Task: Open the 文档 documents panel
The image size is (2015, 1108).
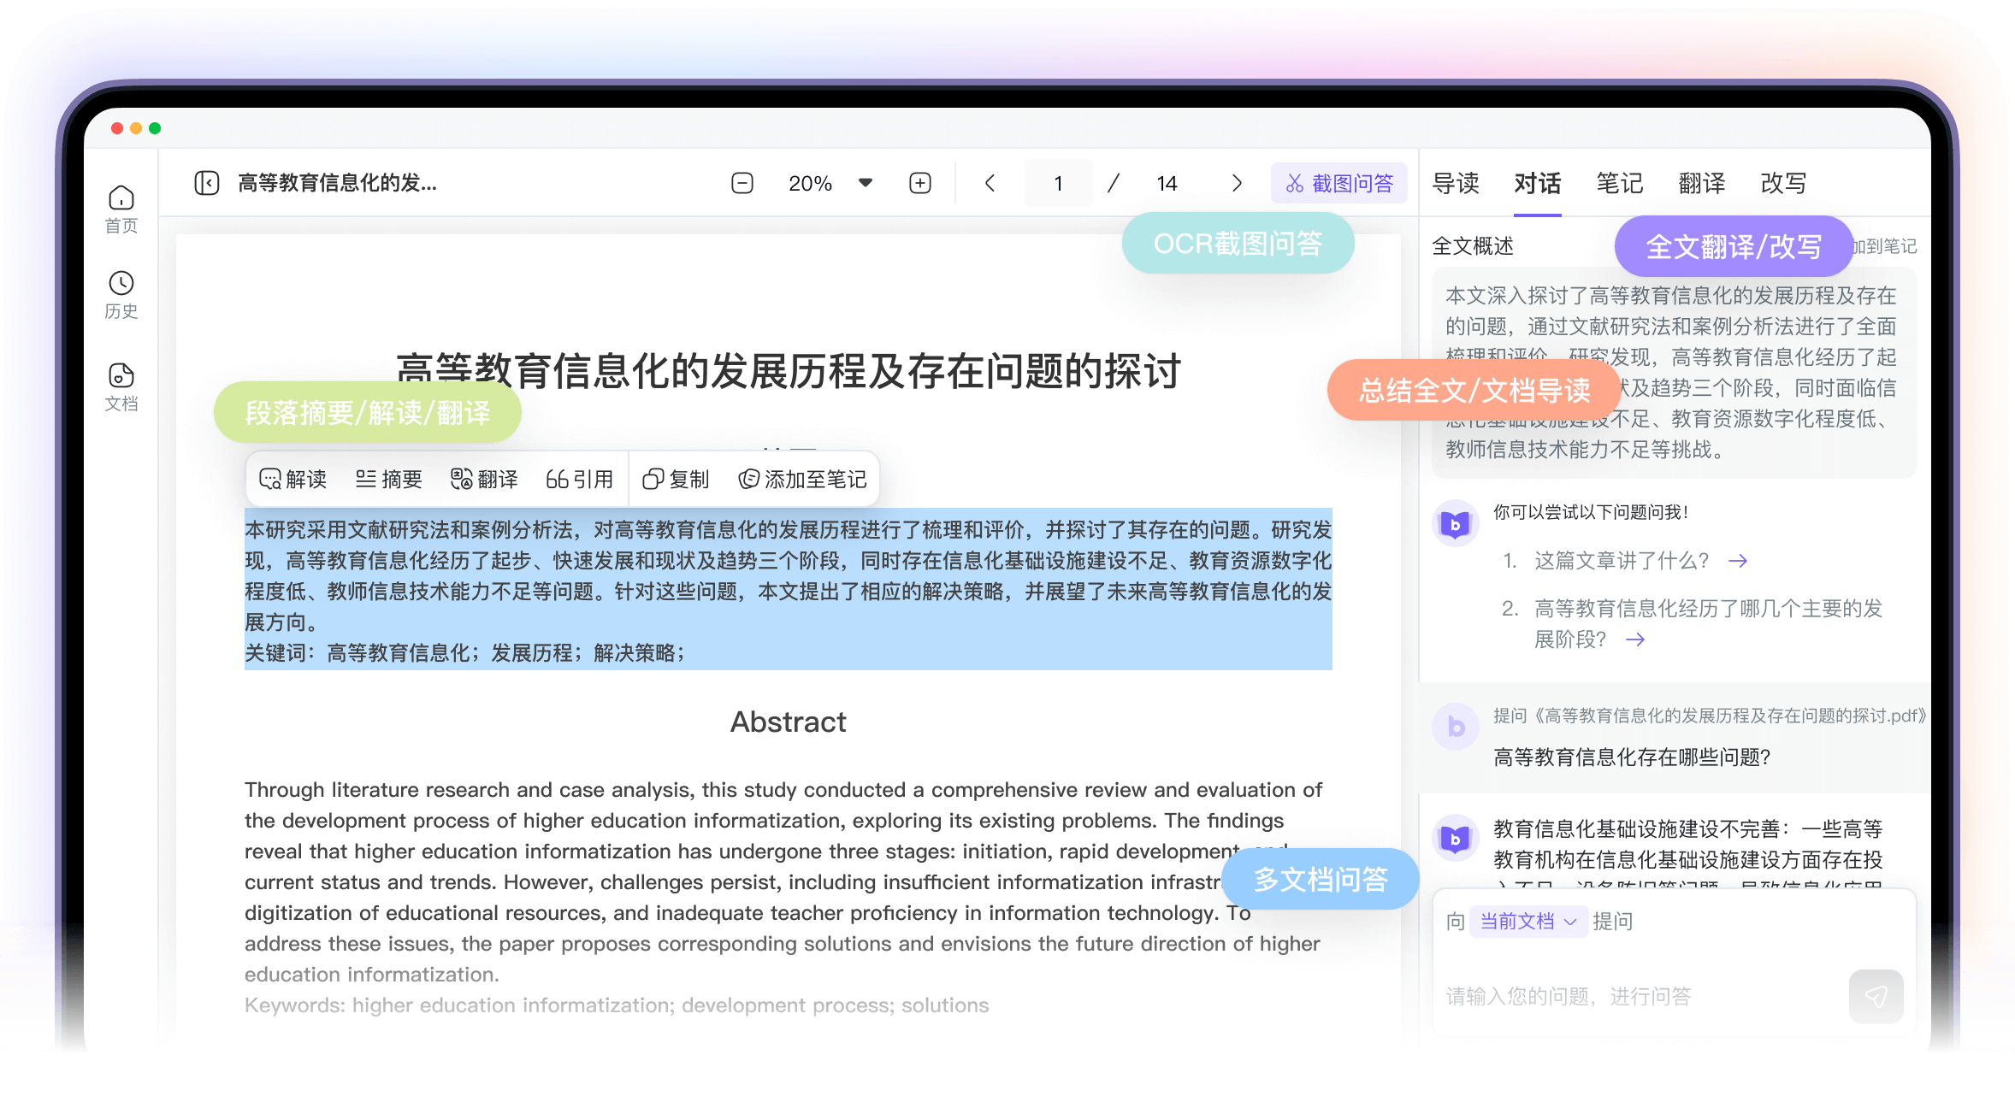Action: coord(121,383)
